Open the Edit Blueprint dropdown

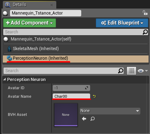coord(122,23)
